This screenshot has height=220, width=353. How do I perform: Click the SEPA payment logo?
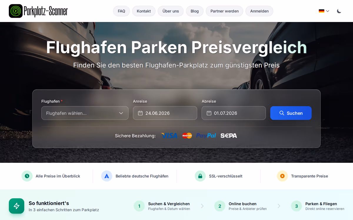coord(229,136)
